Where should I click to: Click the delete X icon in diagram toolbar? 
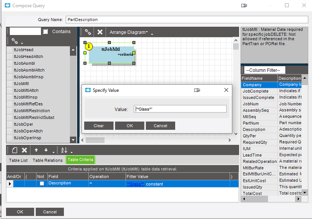(x=100, y=32)
